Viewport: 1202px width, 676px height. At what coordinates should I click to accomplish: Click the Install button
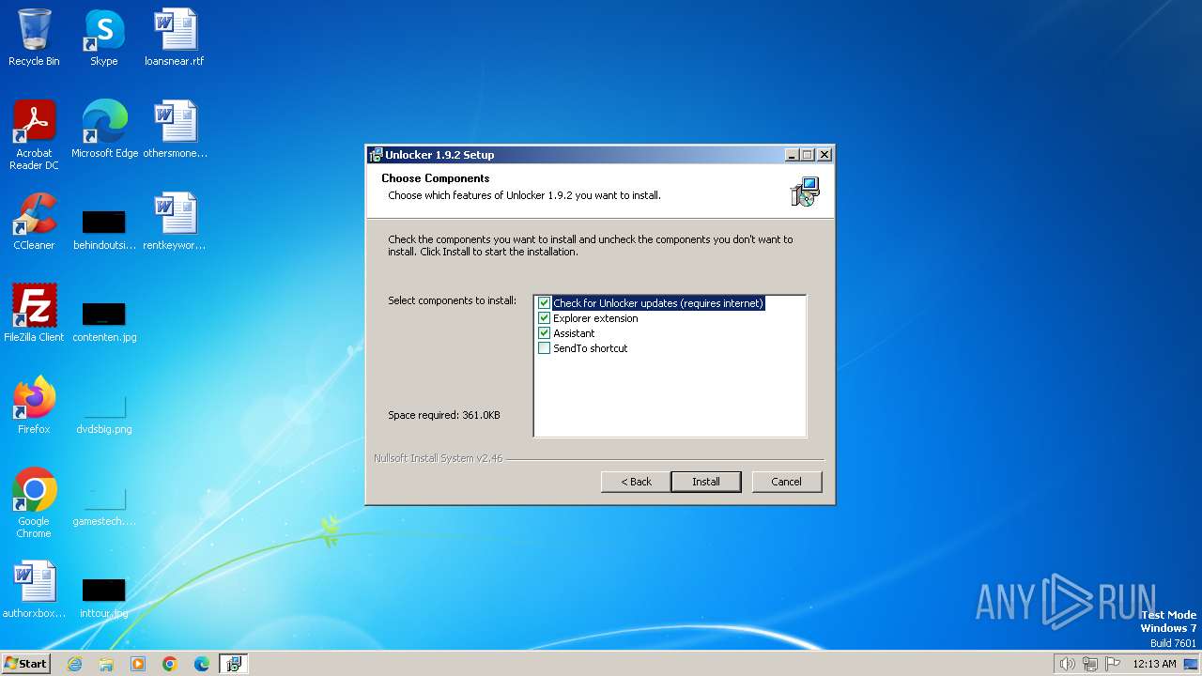[706, 482]
